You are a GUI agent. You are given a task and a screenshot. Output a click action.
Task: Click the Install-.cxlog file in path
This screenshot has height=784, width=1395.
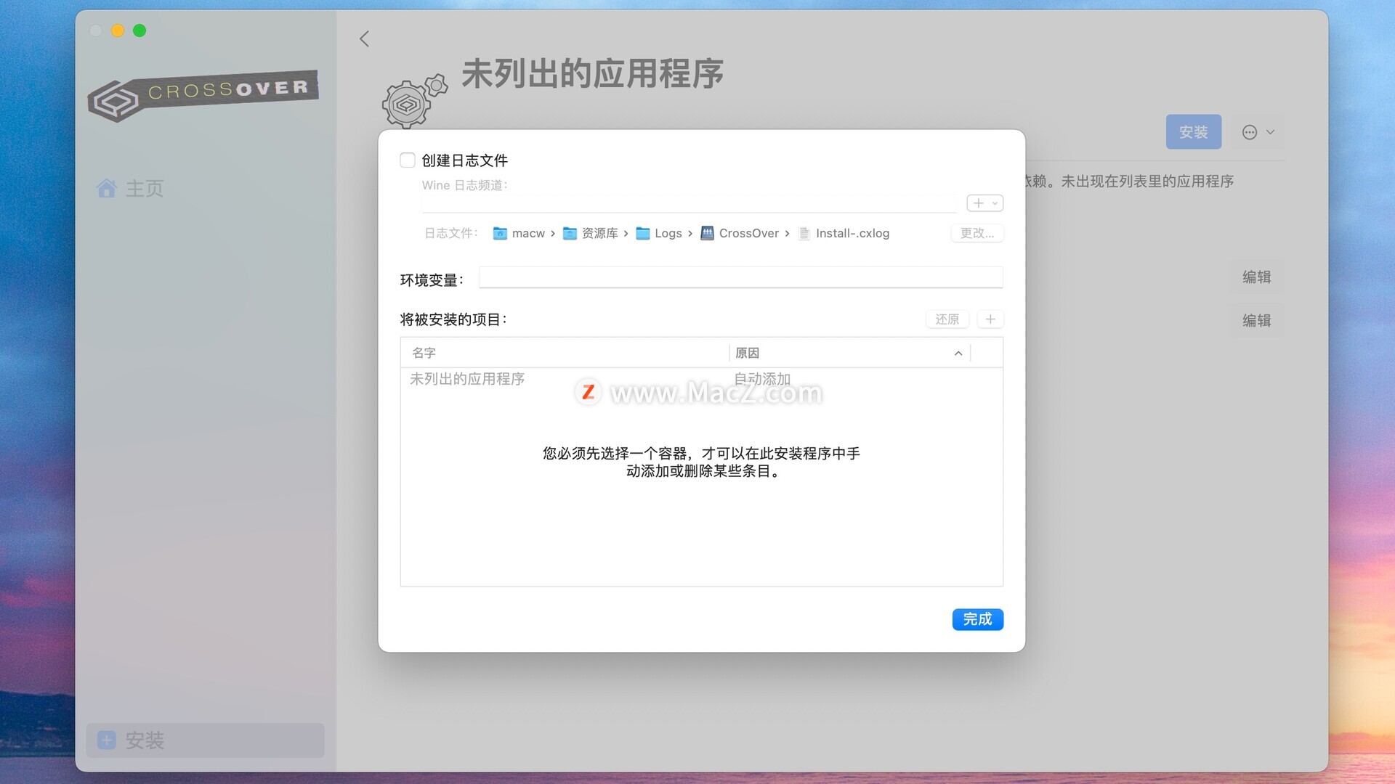(844, 233)
